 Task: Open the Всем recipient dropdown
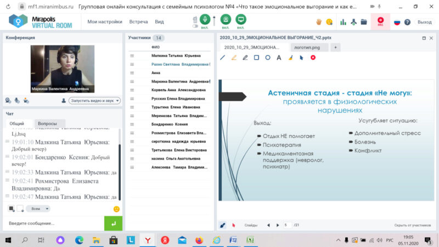click(x=38, y=209)
